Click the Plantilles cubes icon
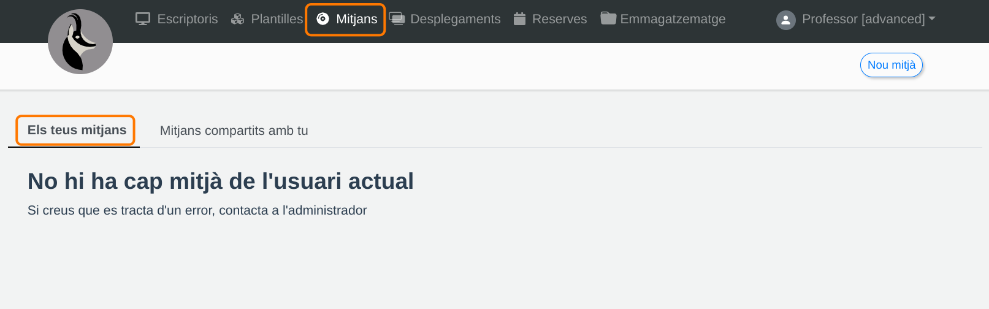Viewport: 989px width, 309px height. [x=237, y=19]
